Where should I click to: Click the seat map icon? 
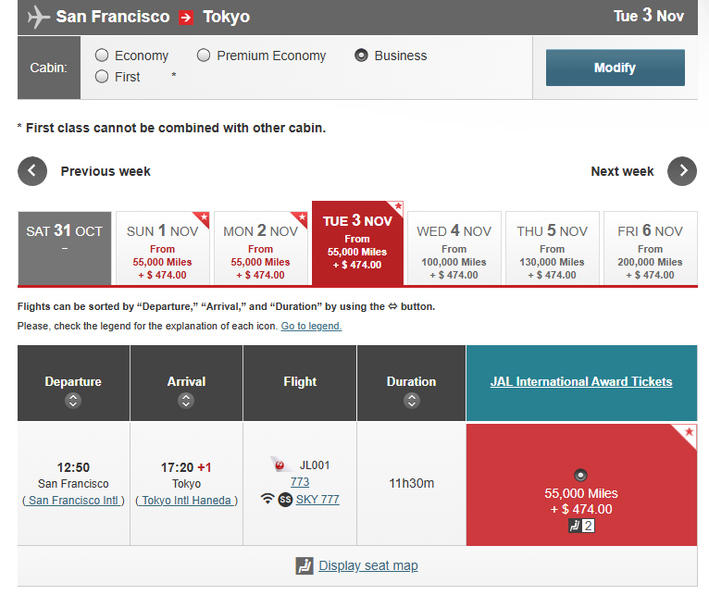click(x=305, y=565)
